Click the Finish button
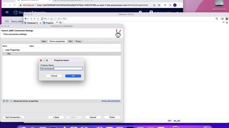This screenshot has height=128, width=229. tap(112, 117)
